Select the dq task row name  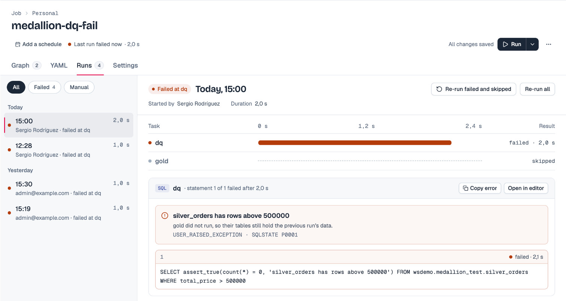[x=159, y=143]
